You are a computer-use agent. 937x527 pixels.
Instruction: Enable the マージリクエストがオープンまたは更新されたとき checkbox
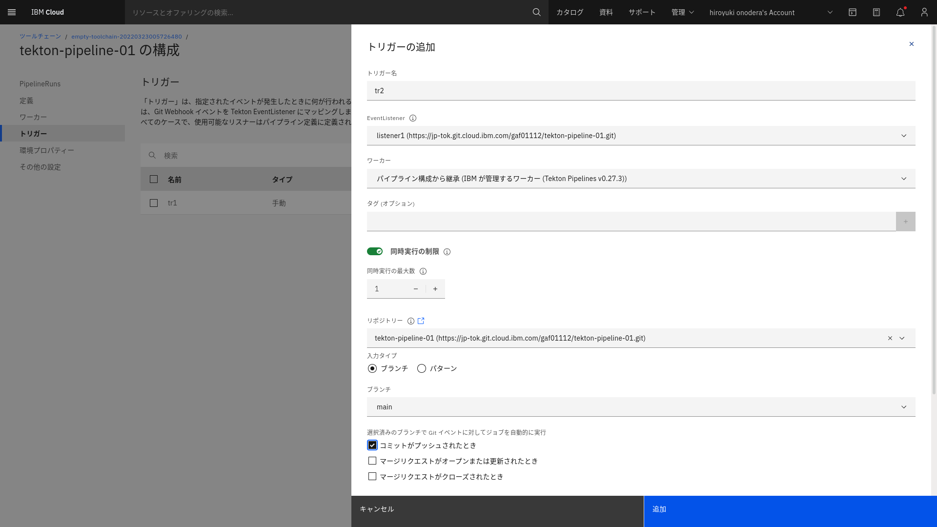click(x=372, y=460)
